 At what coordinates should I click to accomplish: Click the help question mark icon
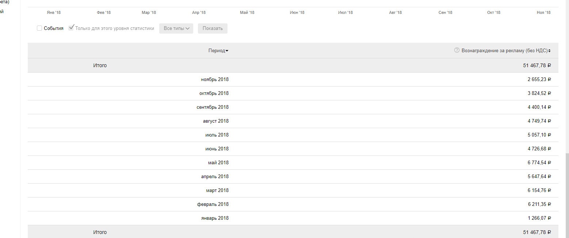(x=457, y=50)
